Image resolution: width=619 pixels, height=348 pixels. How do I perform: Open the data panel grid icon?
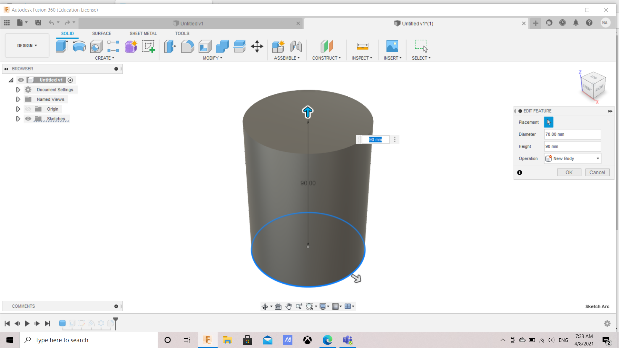7,23
